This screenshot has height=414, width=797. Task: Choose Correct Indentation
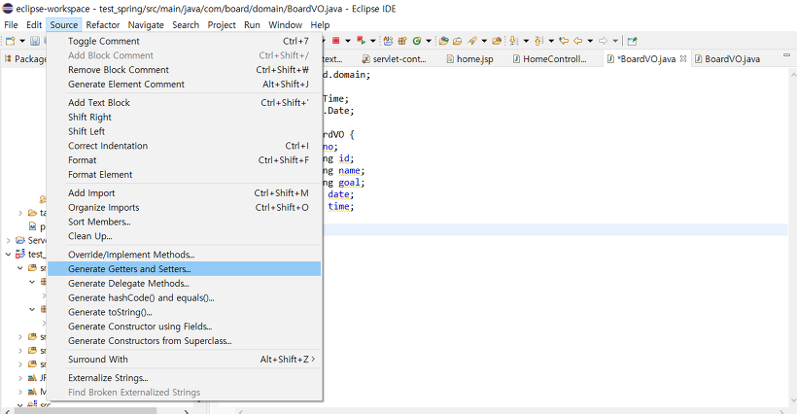tap(185, 146)
